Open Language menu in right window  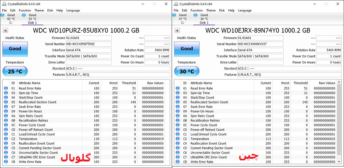tap(245, 10)
